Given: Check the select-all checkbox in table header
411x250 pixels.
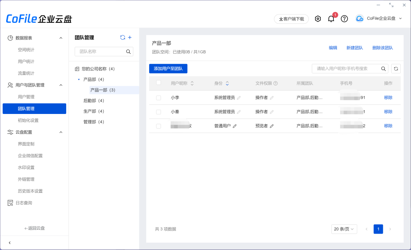Looking at the screenshot, I should 158,83.
